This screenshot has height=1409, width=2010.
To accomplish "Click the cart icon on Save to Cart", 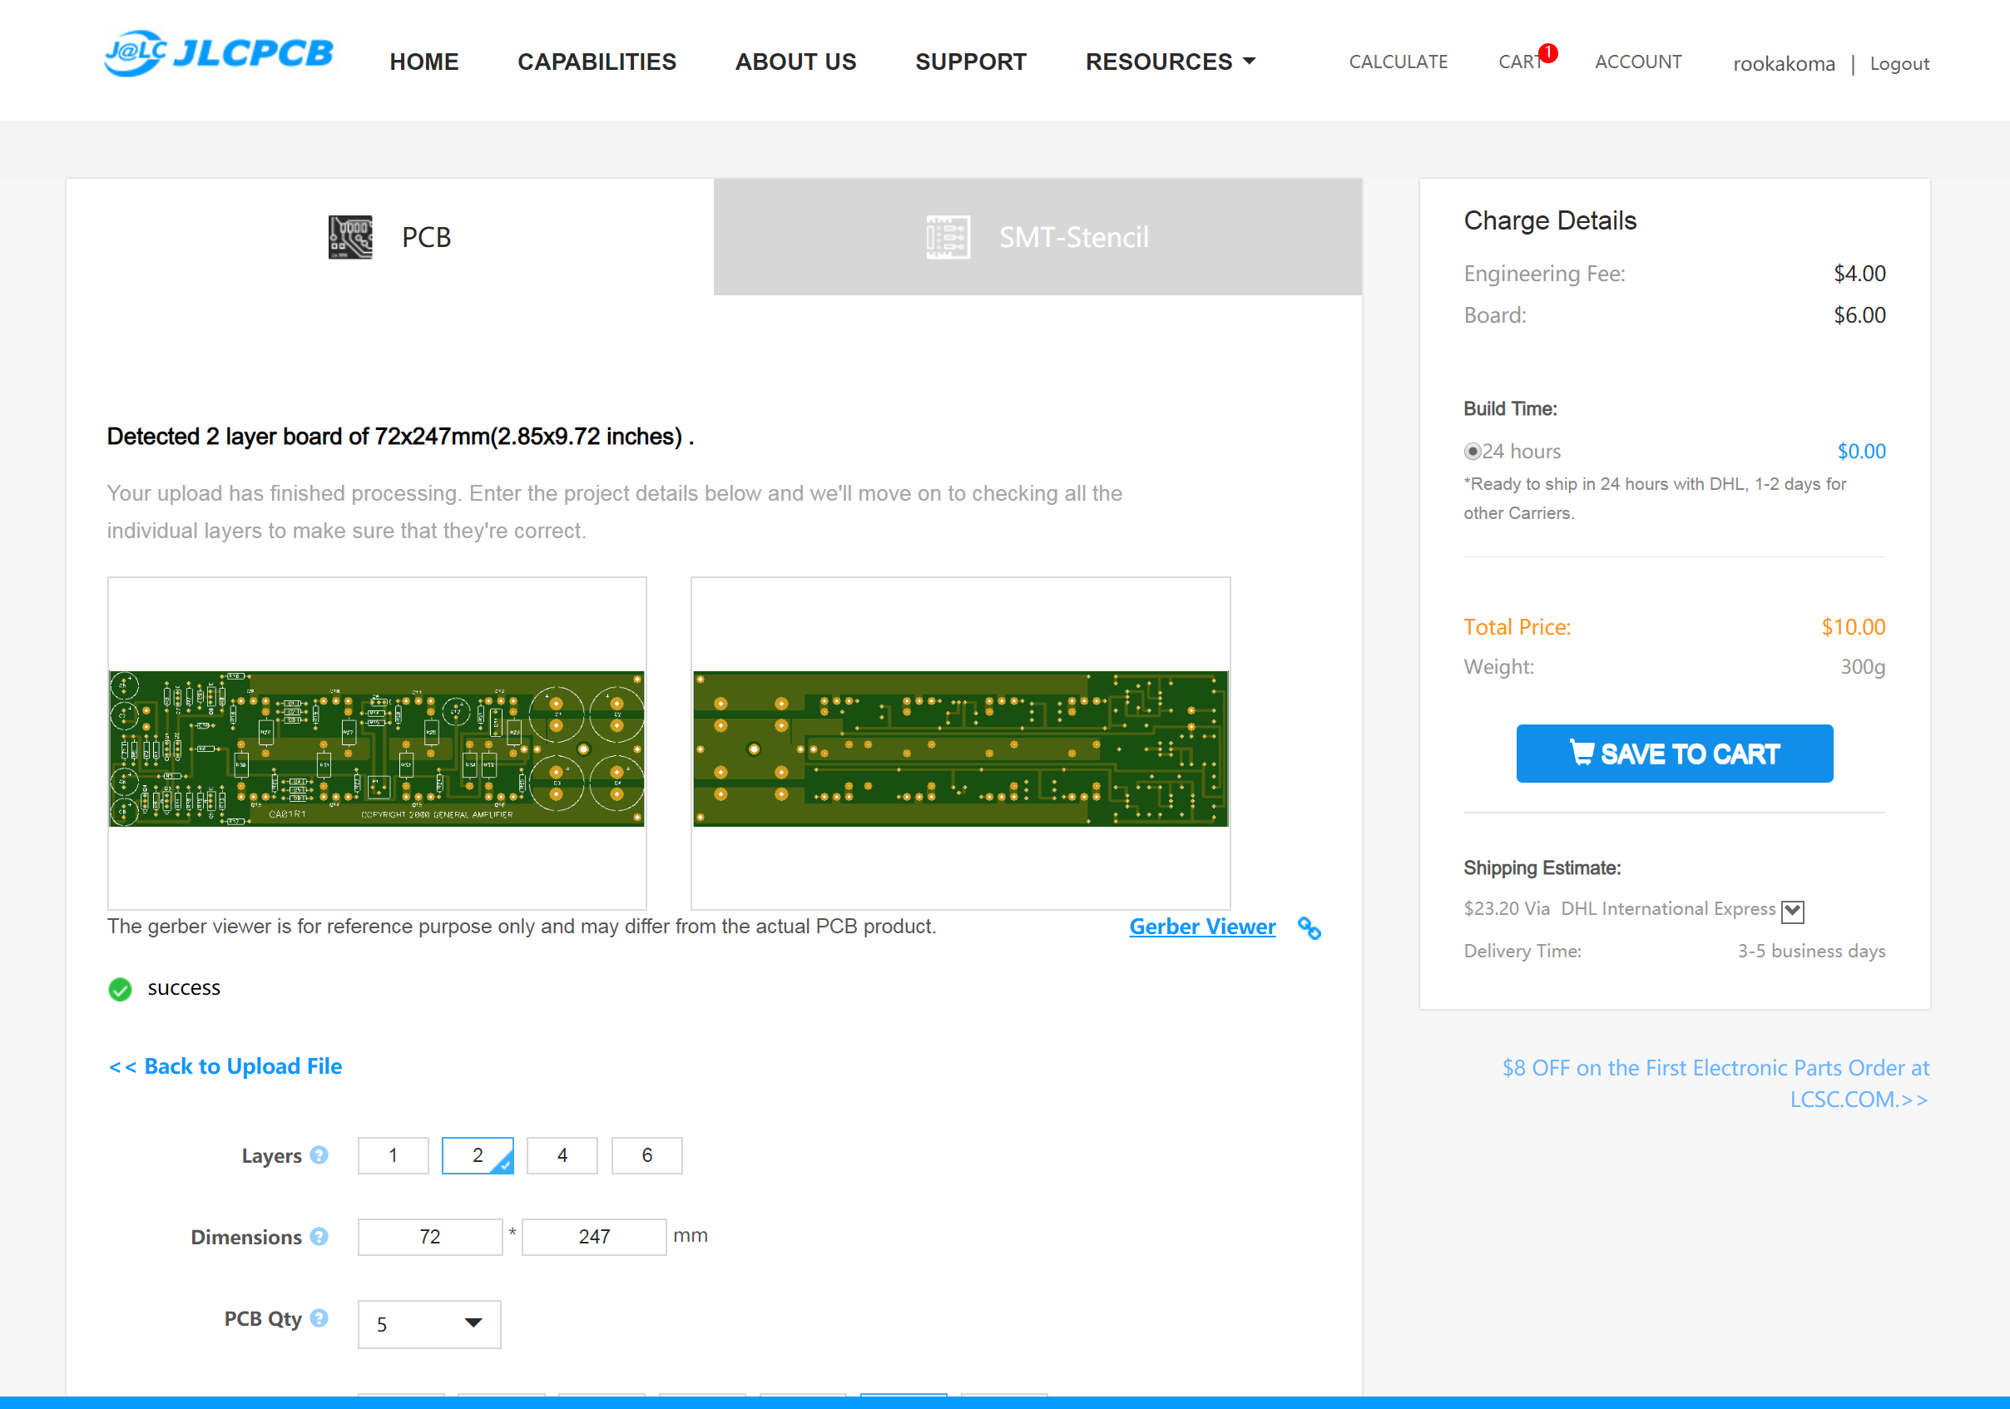I will click(x=1582, y=753).
